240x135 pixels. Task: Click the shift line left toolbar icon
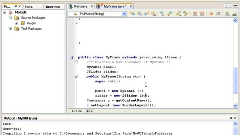point(195,14)
